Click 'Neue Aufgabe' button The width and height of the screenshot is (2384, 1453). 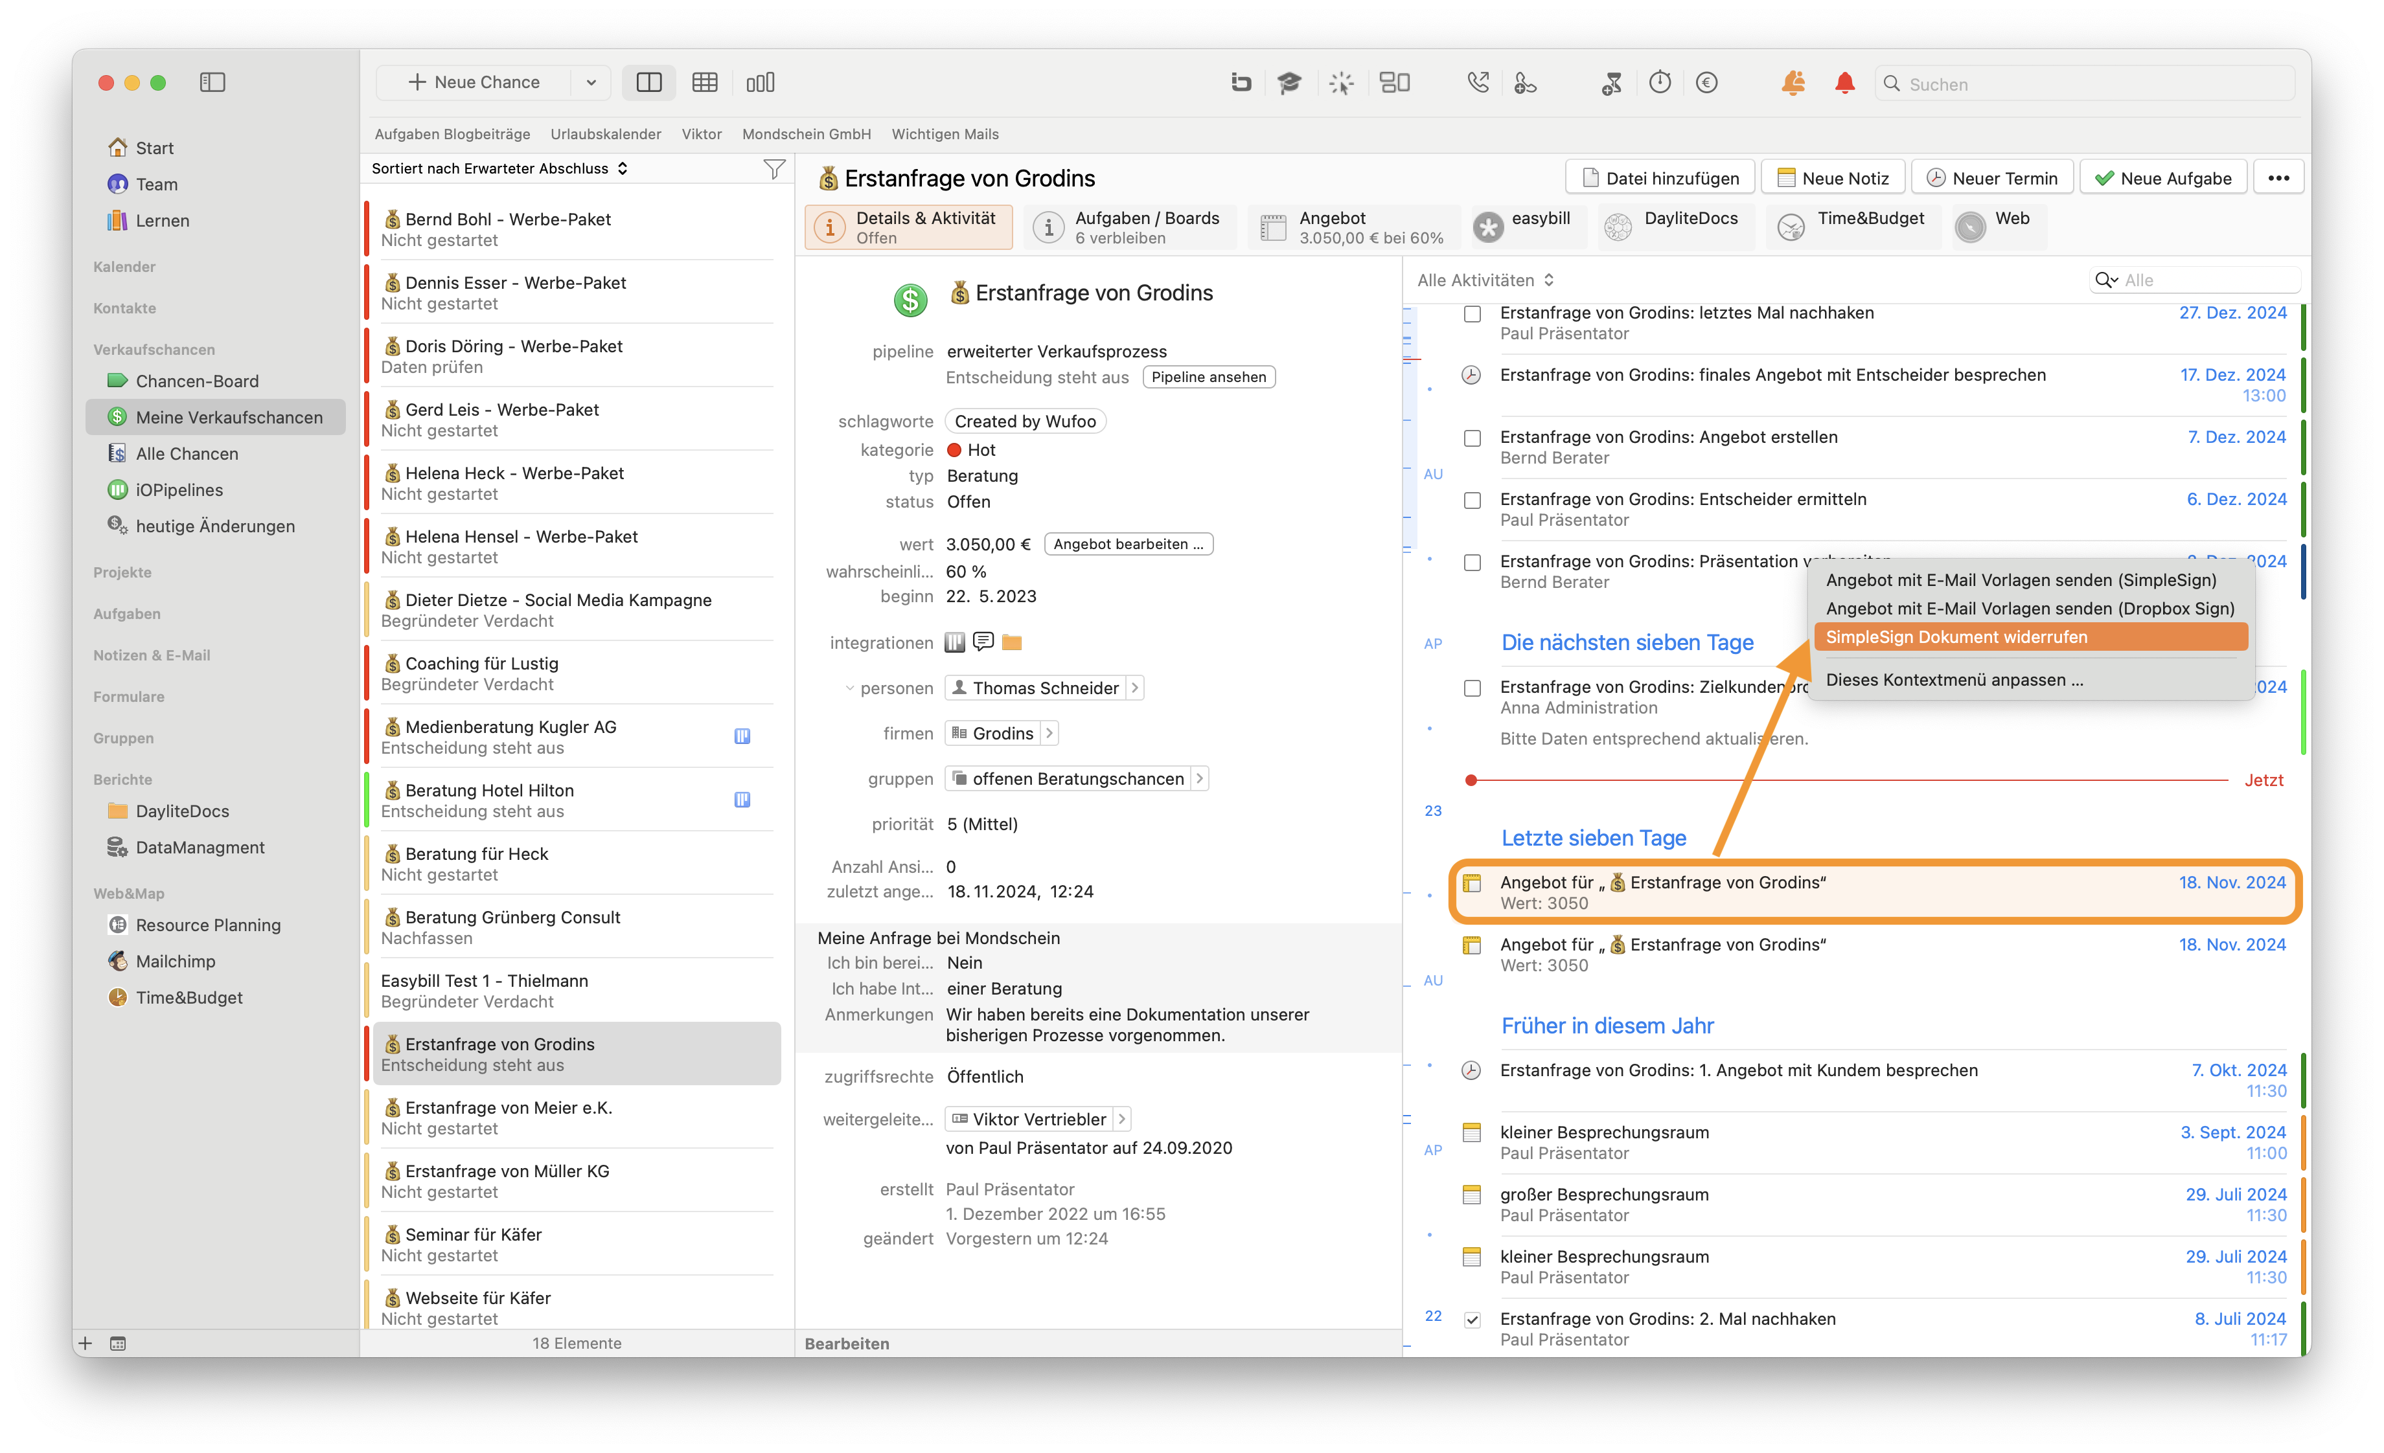coord(2162,178)
